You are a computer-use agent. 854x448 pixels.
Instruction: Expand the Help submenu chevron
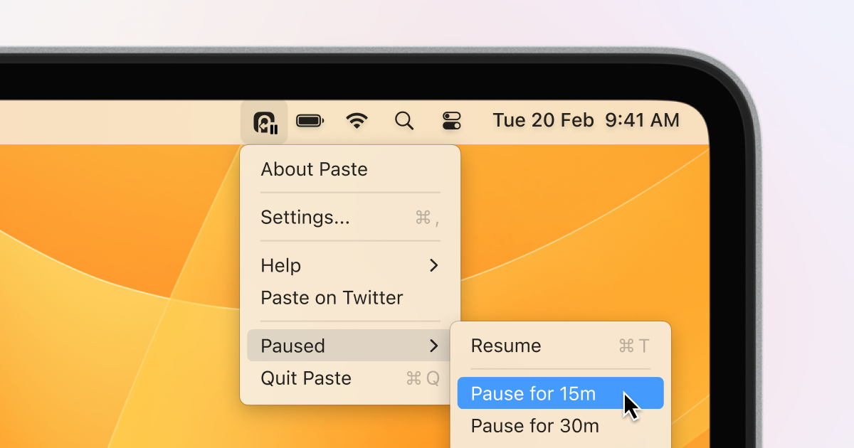(434, 265)
